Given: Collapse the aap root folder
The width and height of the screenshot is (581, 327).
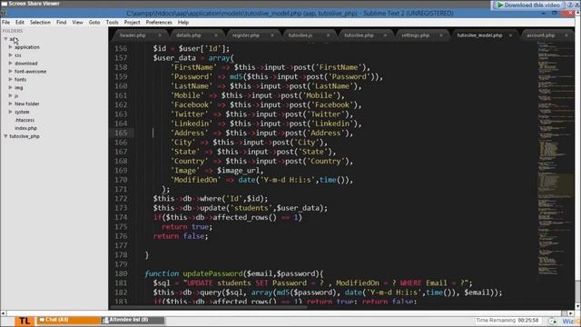Looking at the screenshot, I should pos(5,38).
